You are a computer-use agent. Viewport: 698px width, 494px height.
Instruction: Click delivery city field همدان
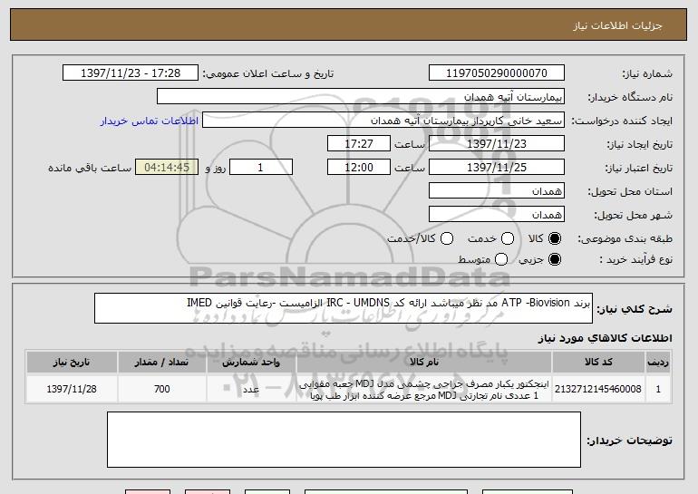click(x=497, y=215)
